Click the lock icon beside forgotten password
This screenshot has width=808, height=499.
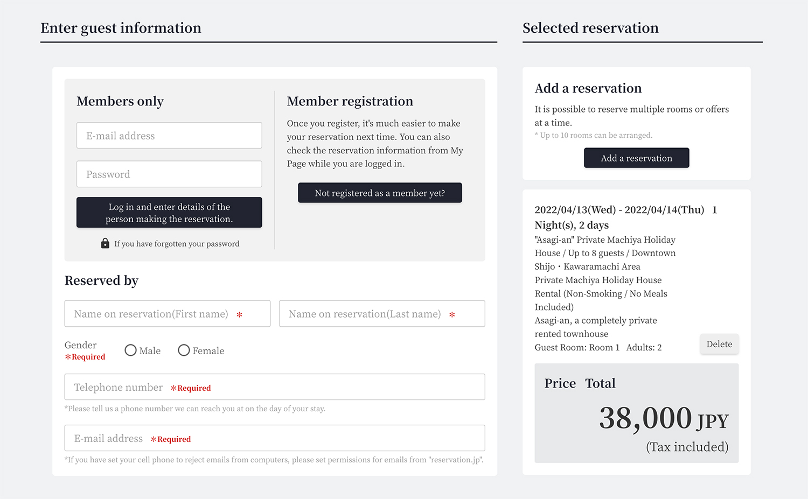coord(105,243)
